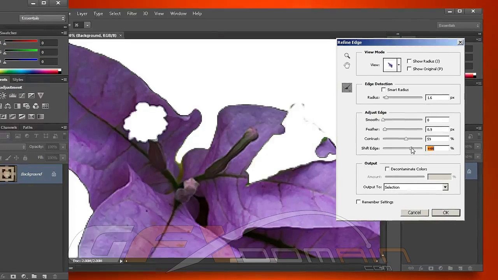Add a Curves adjustment
Viewport: 498px width, 280px height.
point(22,95)
